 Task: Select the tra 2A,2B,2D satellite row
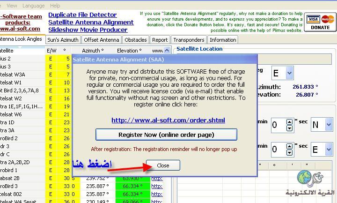[x=36, y=162]
